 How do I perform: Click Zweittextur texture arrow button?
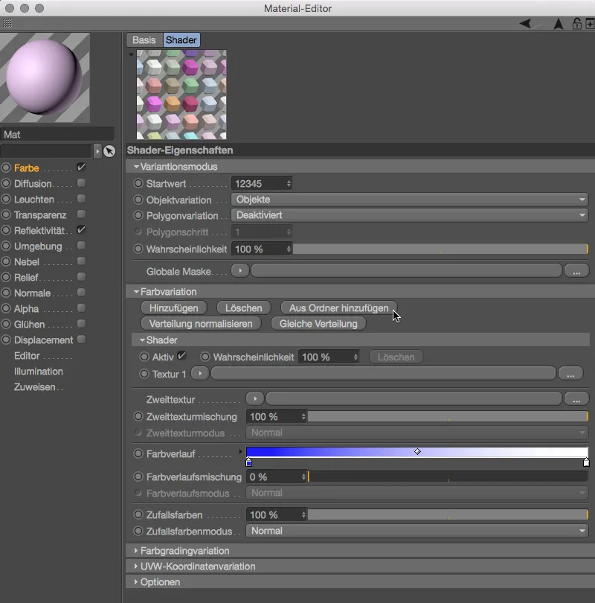[x=254, y=399]
